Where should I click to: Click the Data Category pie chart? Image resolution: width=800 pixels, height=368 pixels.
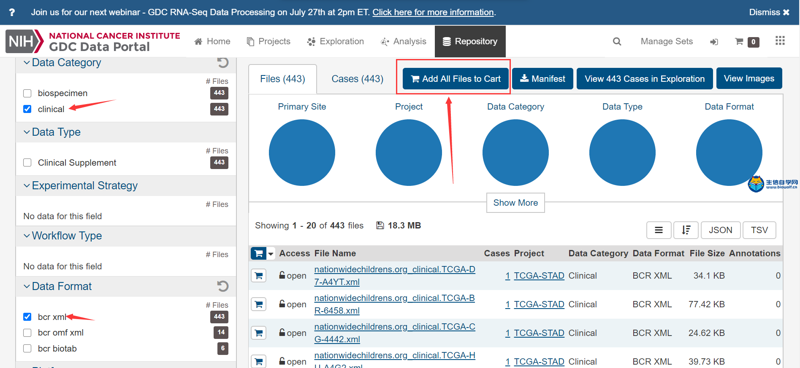(x=515, y=153)
